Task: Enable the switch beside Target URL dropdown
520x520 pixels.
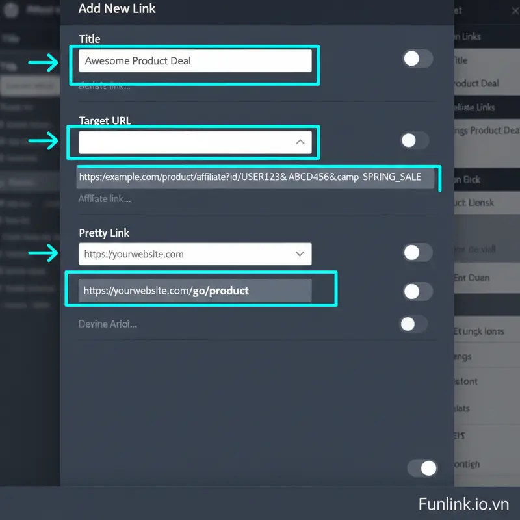Action: [x=415, y=140]
